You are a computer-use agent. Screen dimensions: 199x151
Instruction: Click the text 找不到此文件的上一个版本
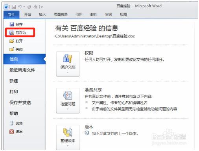115,134
